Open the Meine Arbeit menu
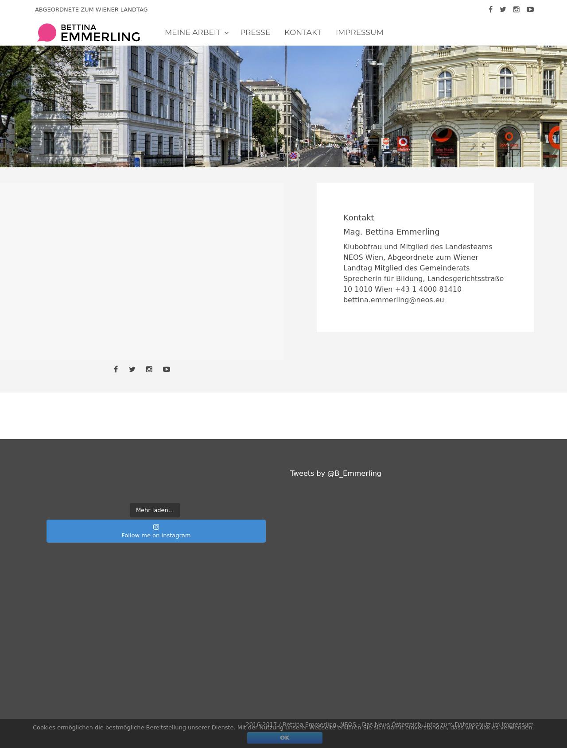This screenshot has height=748, width=567. coord(193,32)
